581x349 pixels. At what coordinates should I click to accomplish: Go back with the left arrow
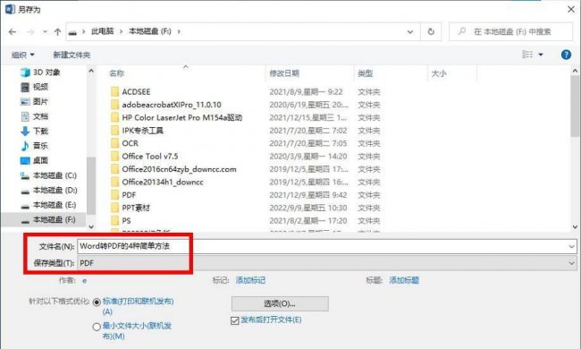tap(13, 32)
